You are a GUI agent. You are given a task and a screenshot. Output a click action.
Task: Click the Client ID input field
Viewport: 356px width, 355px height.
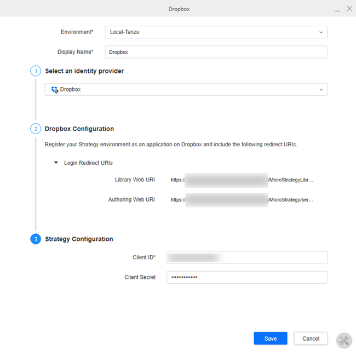[247, 257]
